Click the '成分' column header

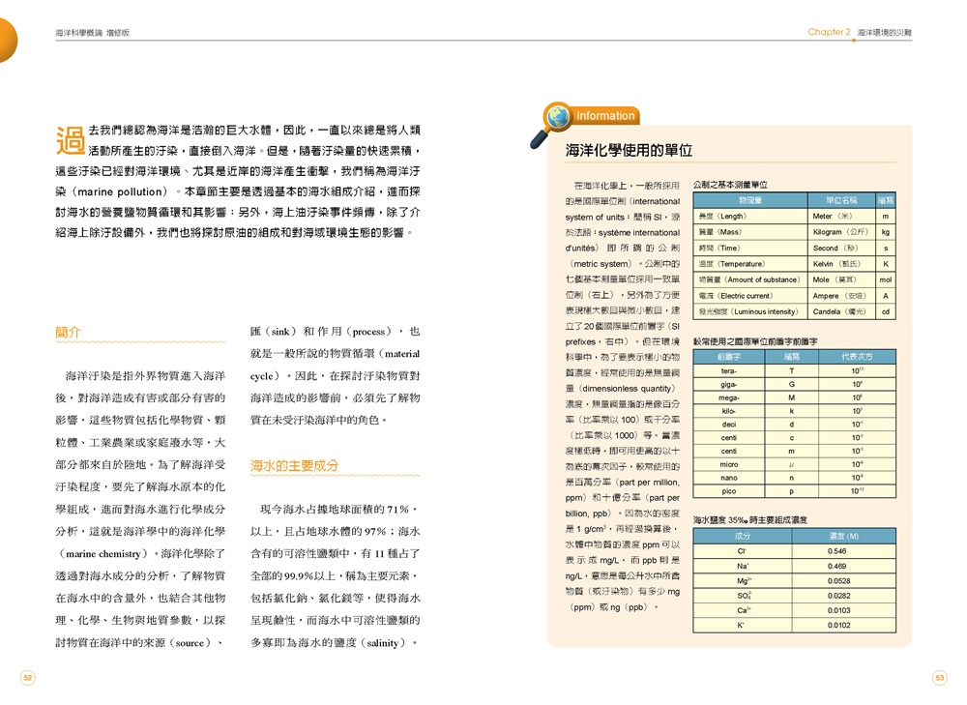pyautogui.click(x=743, y=536)
